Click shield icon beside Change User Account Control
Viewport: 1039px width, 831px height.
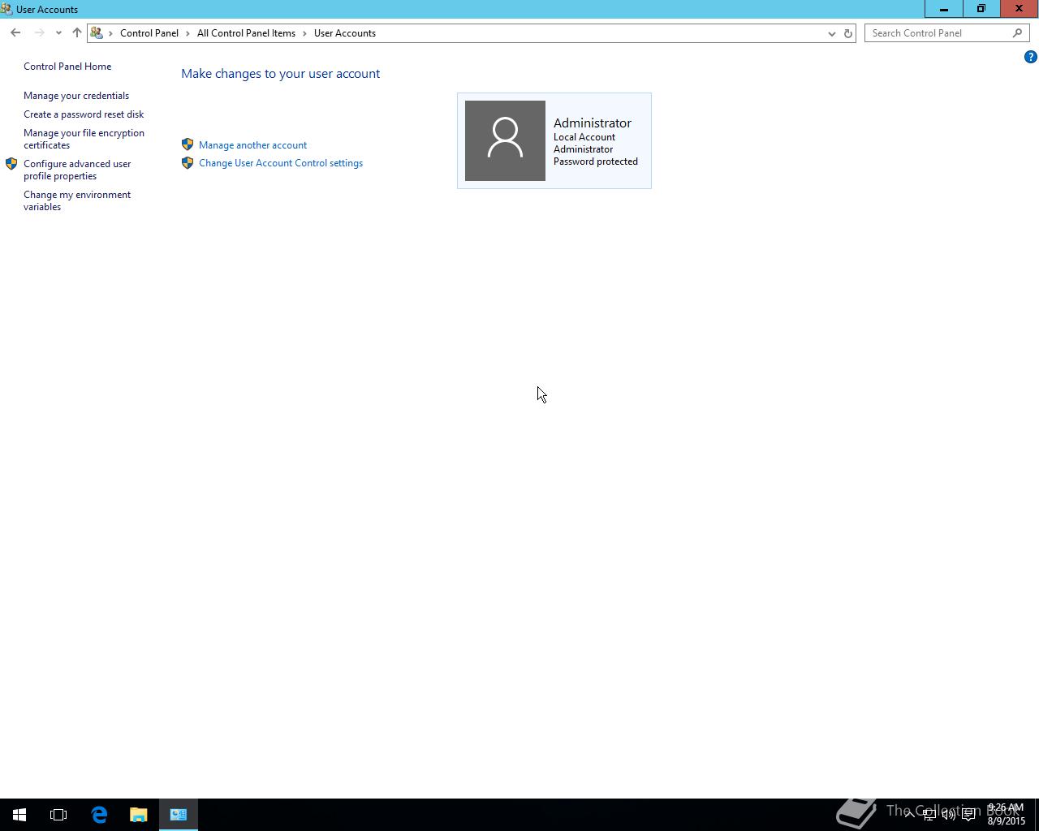point(188,162)
